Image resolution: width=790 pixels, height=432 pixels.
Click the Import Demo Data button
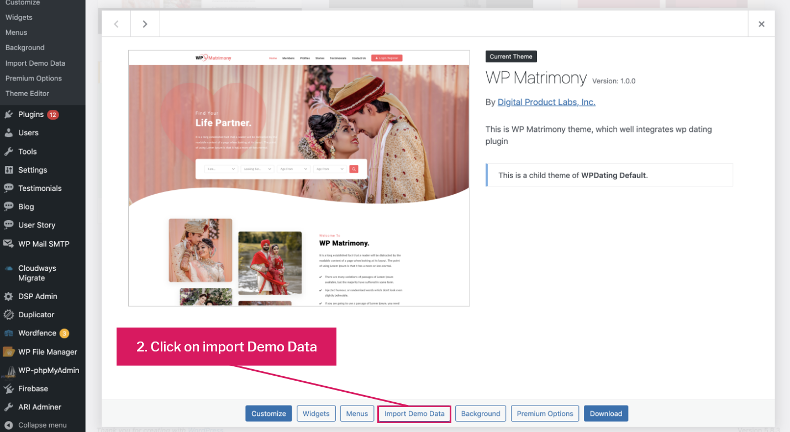[414, 414]
